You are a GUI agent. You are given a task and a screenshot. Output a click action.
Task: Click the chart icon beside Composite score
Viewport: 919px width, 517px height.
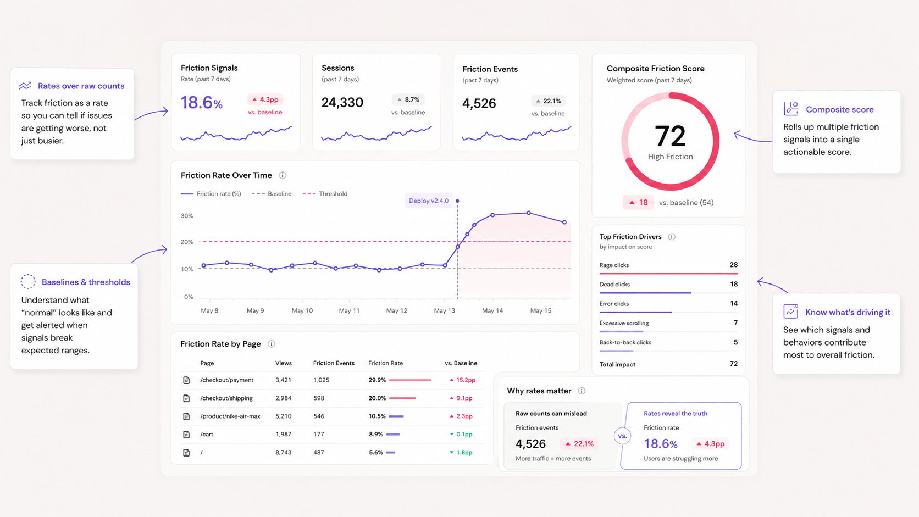(791, 109)
